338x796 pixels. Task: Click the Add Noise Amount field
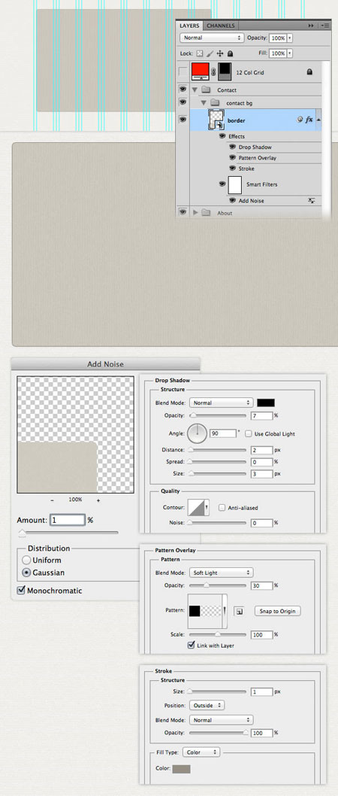68,521
